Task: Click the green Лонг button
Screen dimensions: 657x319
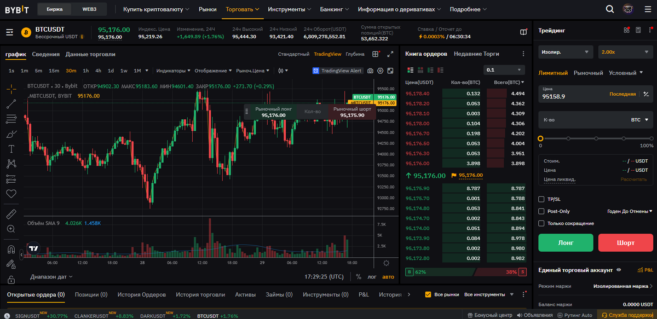Action: click(566, 242)
